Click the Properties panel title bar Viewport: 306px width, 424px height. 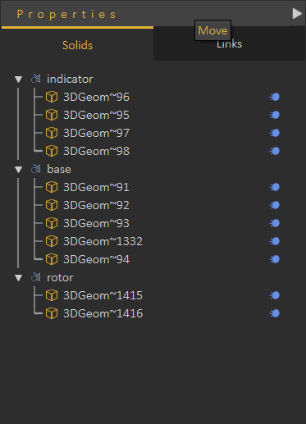pyautogui.click(x=145, y=14)
